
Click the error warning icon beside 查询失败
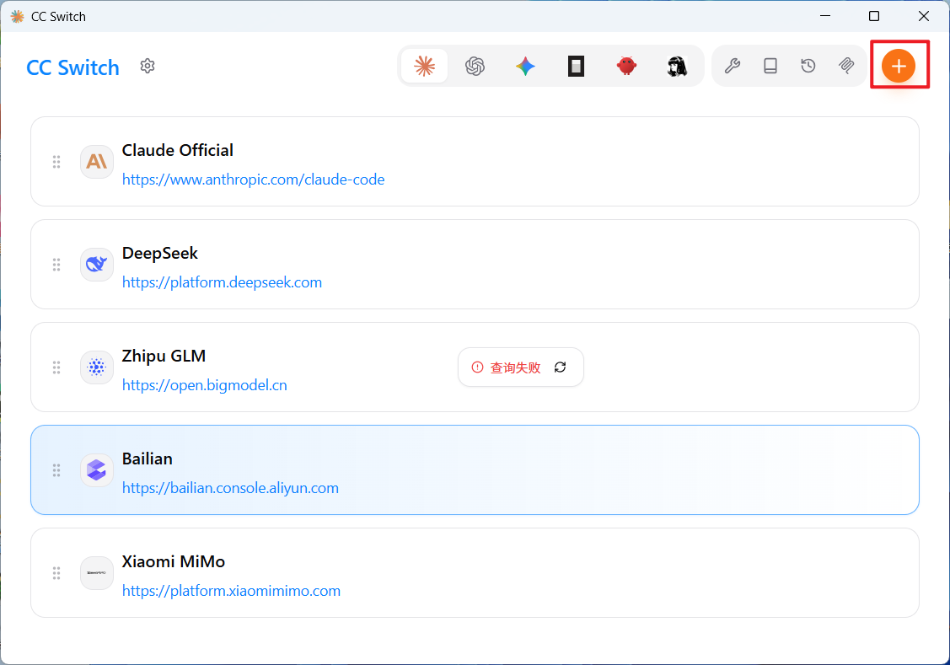[477, 367]
